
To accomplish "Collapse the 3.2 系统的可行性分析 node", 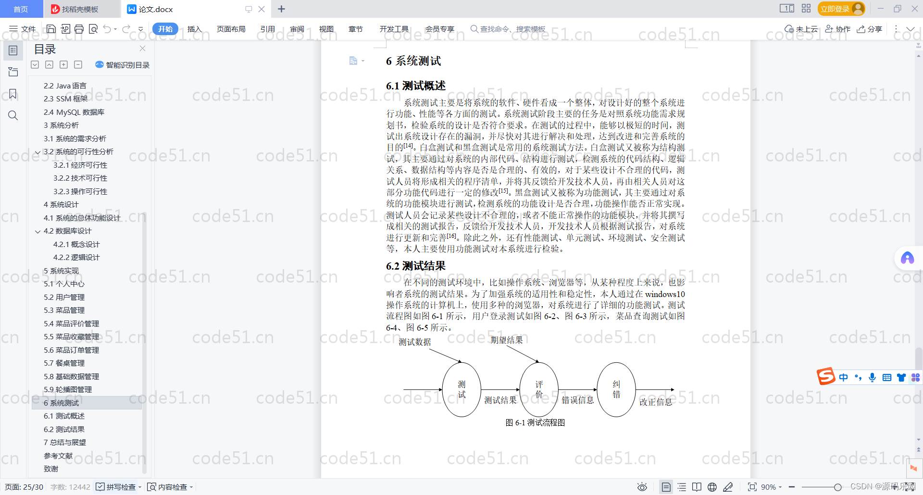I will click(x=37, y=152).
